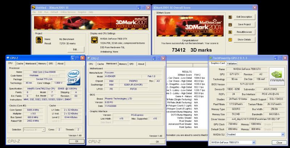Select Graphics Card tab in GPU-Z

point(218,63)
